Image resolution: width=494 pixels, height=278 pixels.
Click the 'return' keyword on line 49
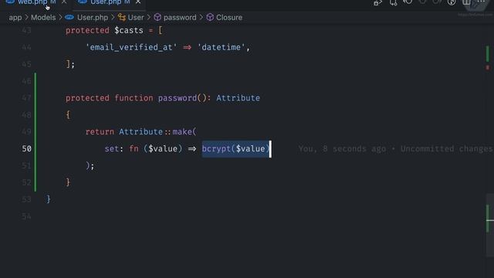[100, 132]
